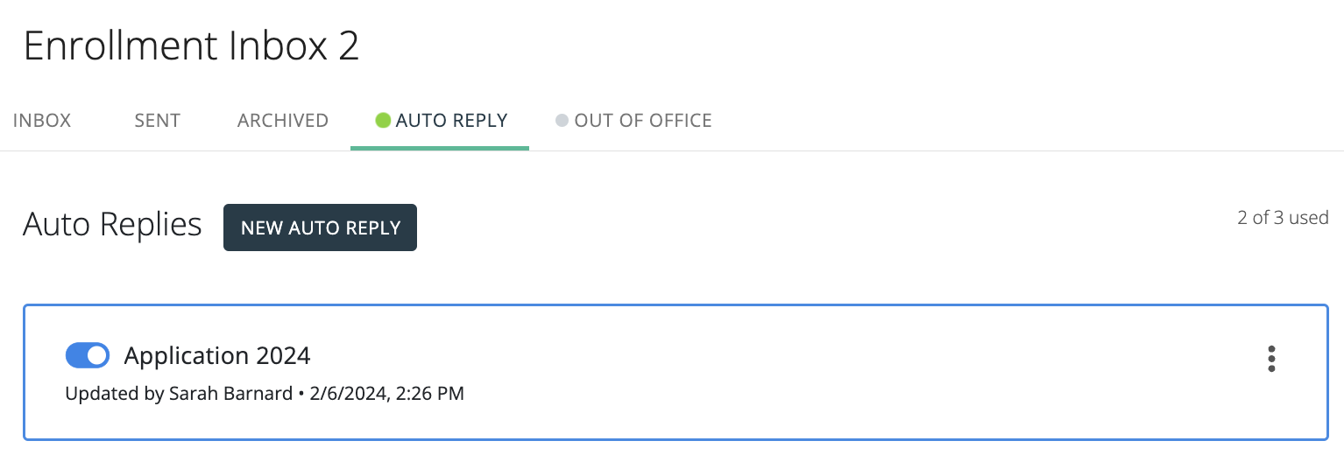Open the INBOX tab

pos(42,121)
